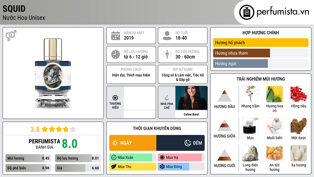Click the Hương giữa pyramid icon
The width and height of the screenshot is (314, 177).
pyautogui.click(x=224, y=125)
